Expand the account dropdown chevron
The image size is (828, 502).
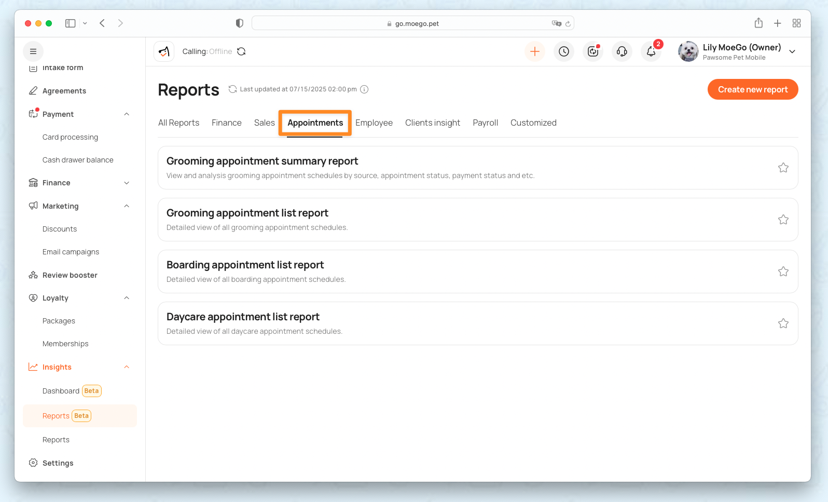tap(792, 51)
